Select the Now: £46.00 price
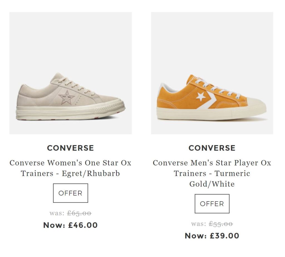 tap(70, 225)
